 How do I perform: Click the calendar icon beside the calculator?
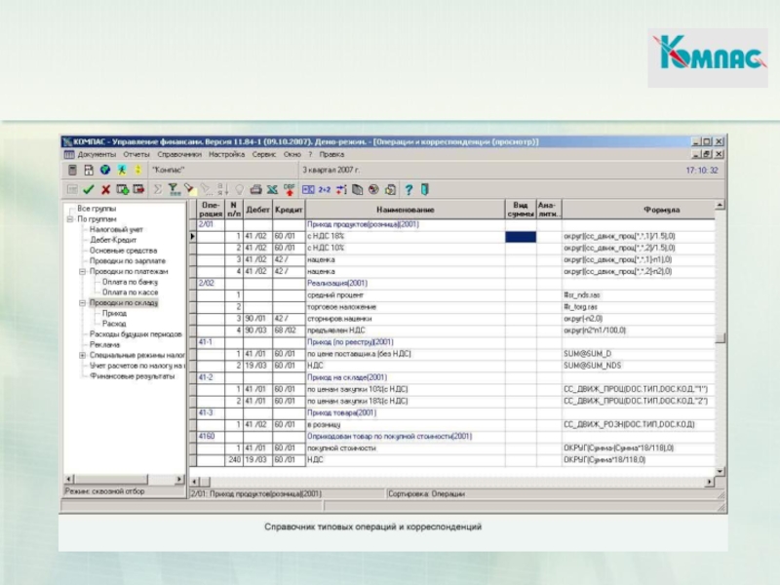tap(89, 170)
